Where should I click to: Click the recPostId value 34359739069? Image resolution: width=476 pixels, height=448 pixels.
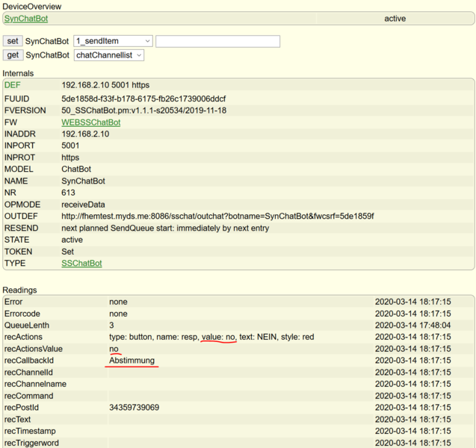[134, 408]
